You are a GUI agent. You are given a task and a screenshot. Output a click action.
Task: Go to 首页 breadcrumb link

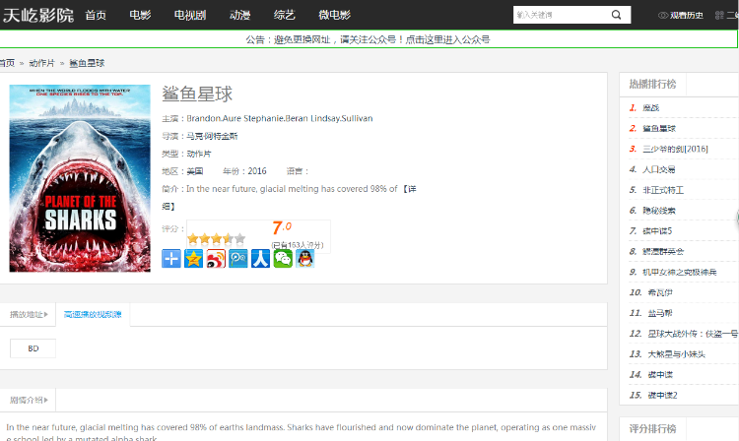pos(7,63)
